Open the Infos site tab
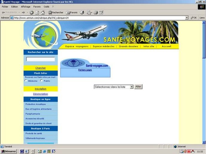This screenshot has width=206, height=154. [149, 46]
